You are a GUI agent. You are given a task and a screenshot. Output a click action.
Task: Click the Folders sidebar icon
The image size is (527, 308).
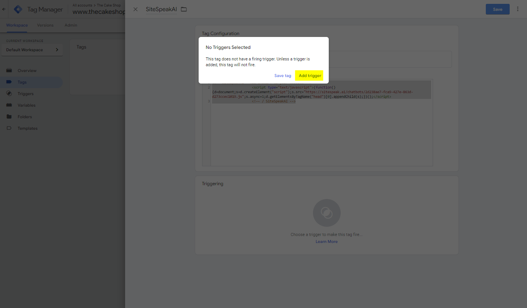pyautogui.click(x=9, y=117)
